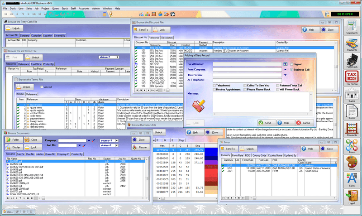This screenshot has width=362, height=216.
Task: Open the From Company dropdown arrow
Action: (x=285, y=69)
